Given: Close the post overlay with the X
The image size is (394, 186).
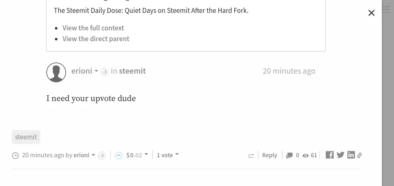Looking at the screenshot, I should (372, 13).
